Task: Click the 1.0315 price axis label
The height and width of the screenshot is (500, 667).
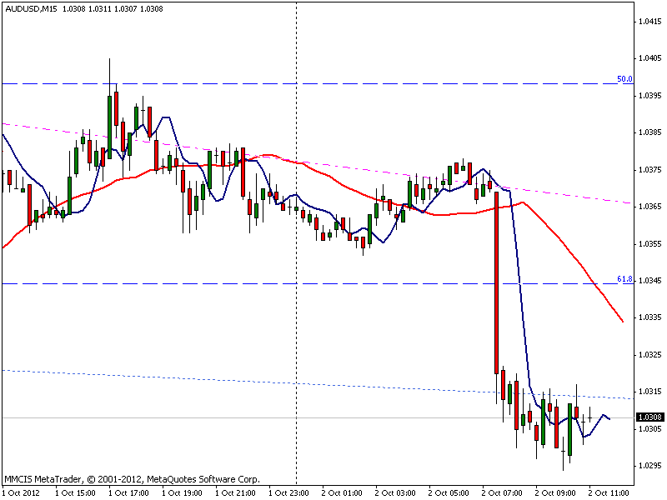Action: click(650, 392)
